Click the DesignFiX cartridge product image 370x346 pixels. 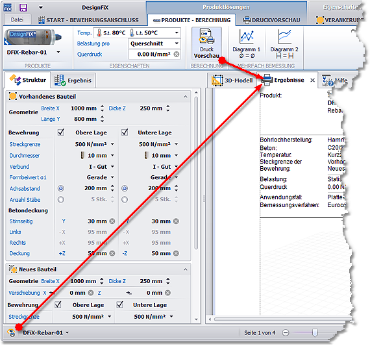(x=33, y=37)
